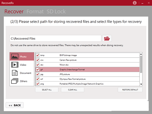Select the Photo category icon

click(15, 57)
